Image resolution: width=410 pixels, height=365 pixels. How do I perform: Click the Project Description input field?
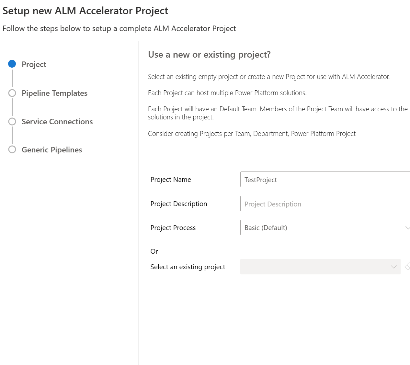point(324,204)
